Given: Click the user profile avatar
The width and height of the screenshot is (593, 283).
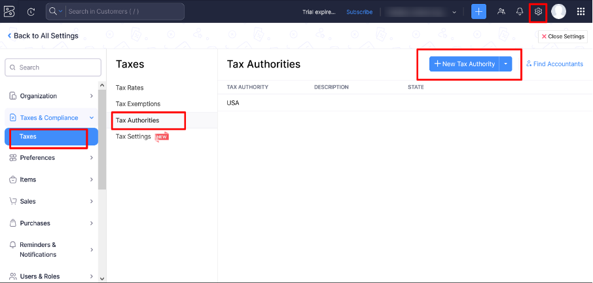Looking at the screenshot, I should coord(558,12).
